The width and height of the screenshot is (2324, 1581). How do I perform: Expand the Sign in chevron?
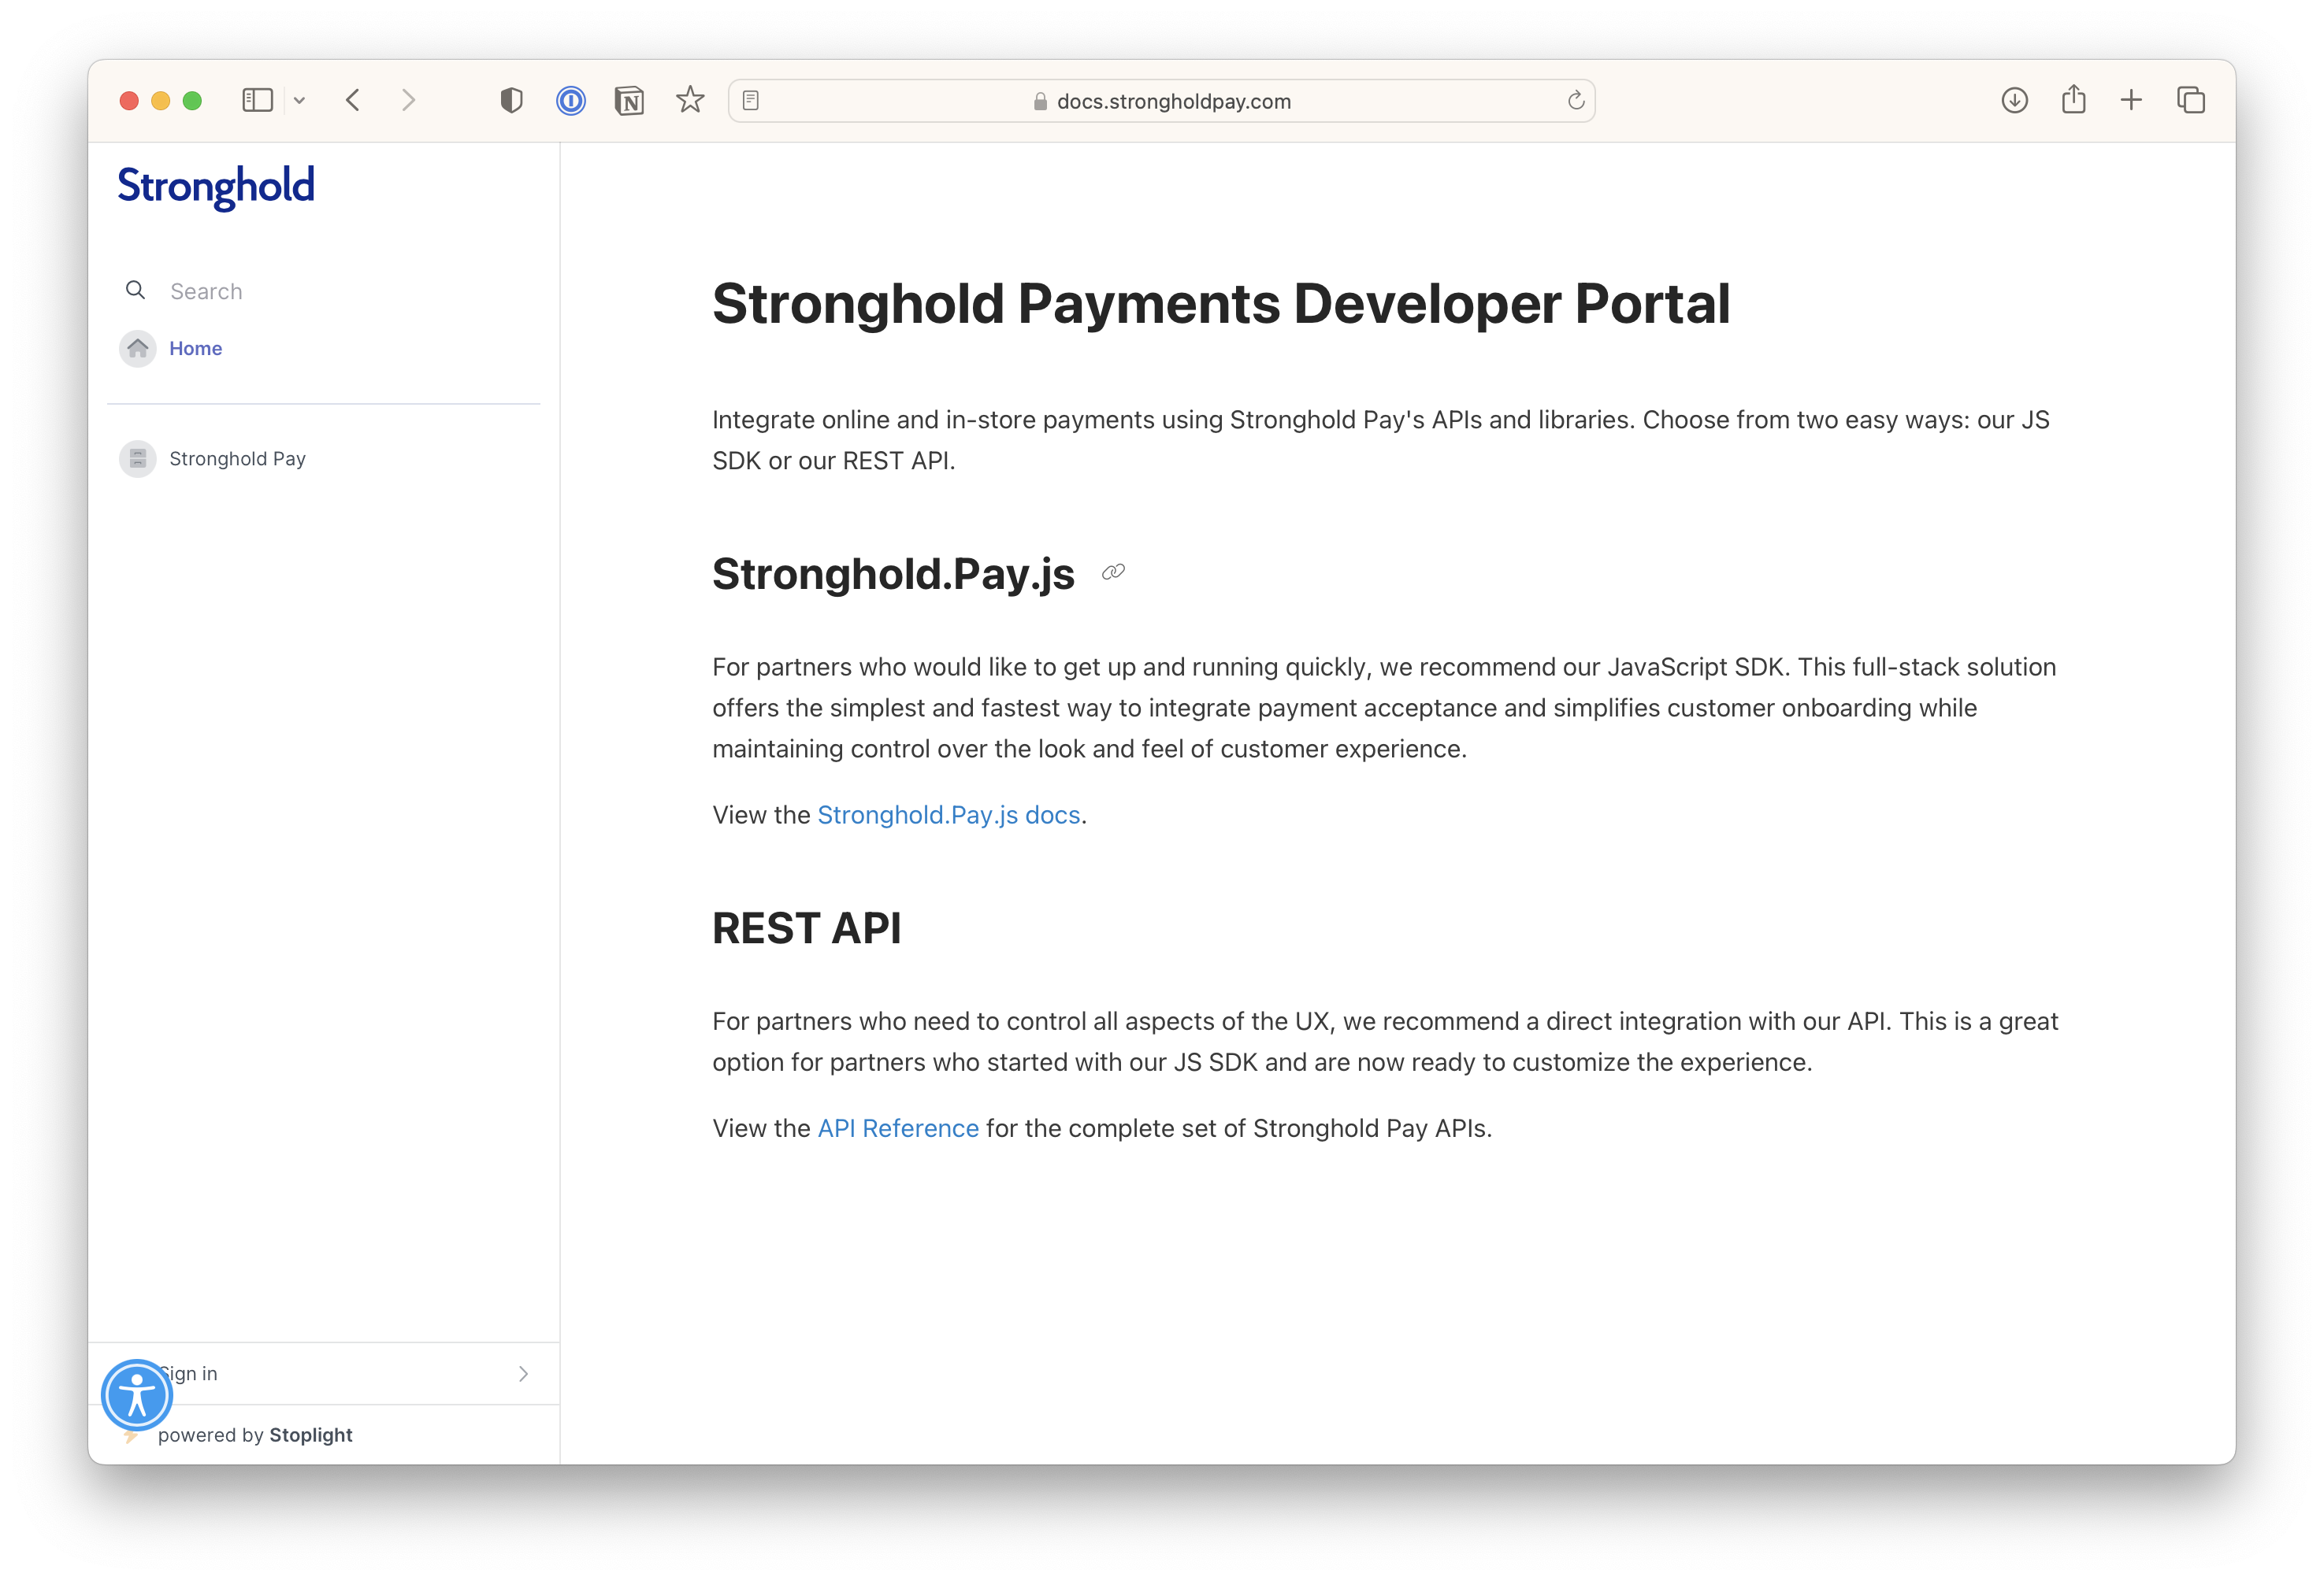[x=523, y=1374]
